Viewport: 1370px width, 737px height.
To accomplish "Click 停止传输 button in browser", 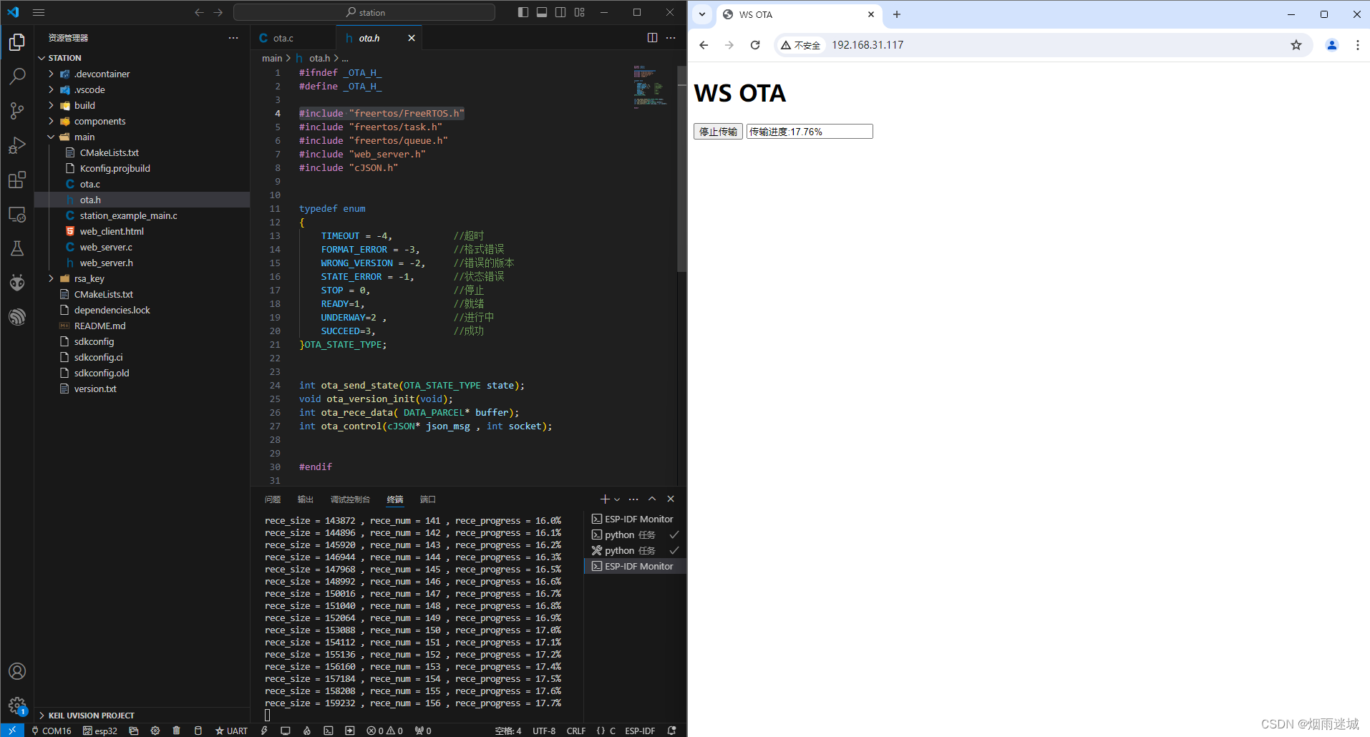I will pyautogui.click(x=718, y=132).
